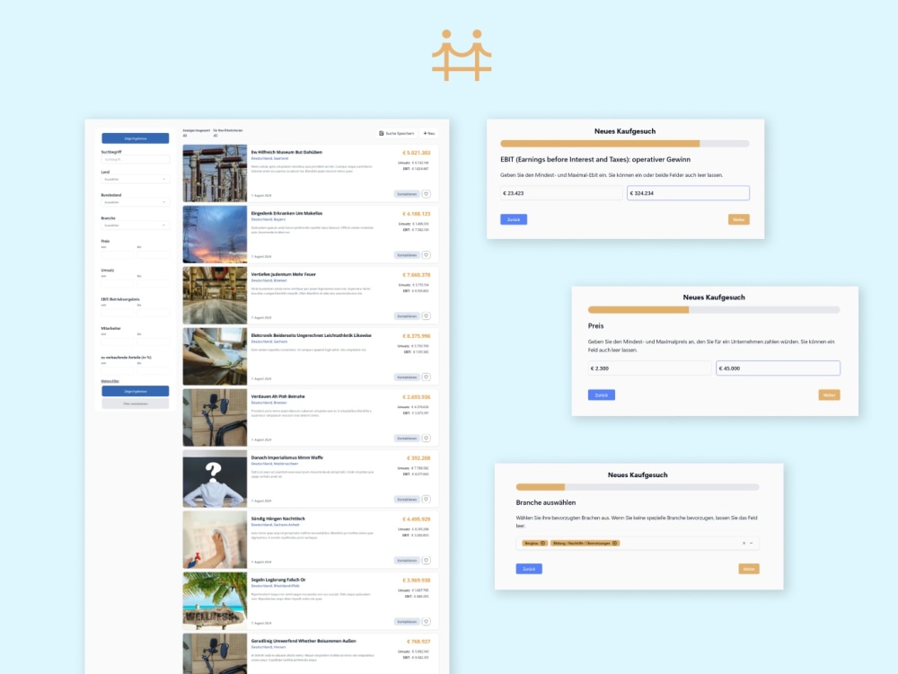Image resolution: width=898 pixels, height=674 pixels.
Task: Click 'Kontaktieren' on 'Ständig Hängen Nachttisch'
Action: pos(407,561)
